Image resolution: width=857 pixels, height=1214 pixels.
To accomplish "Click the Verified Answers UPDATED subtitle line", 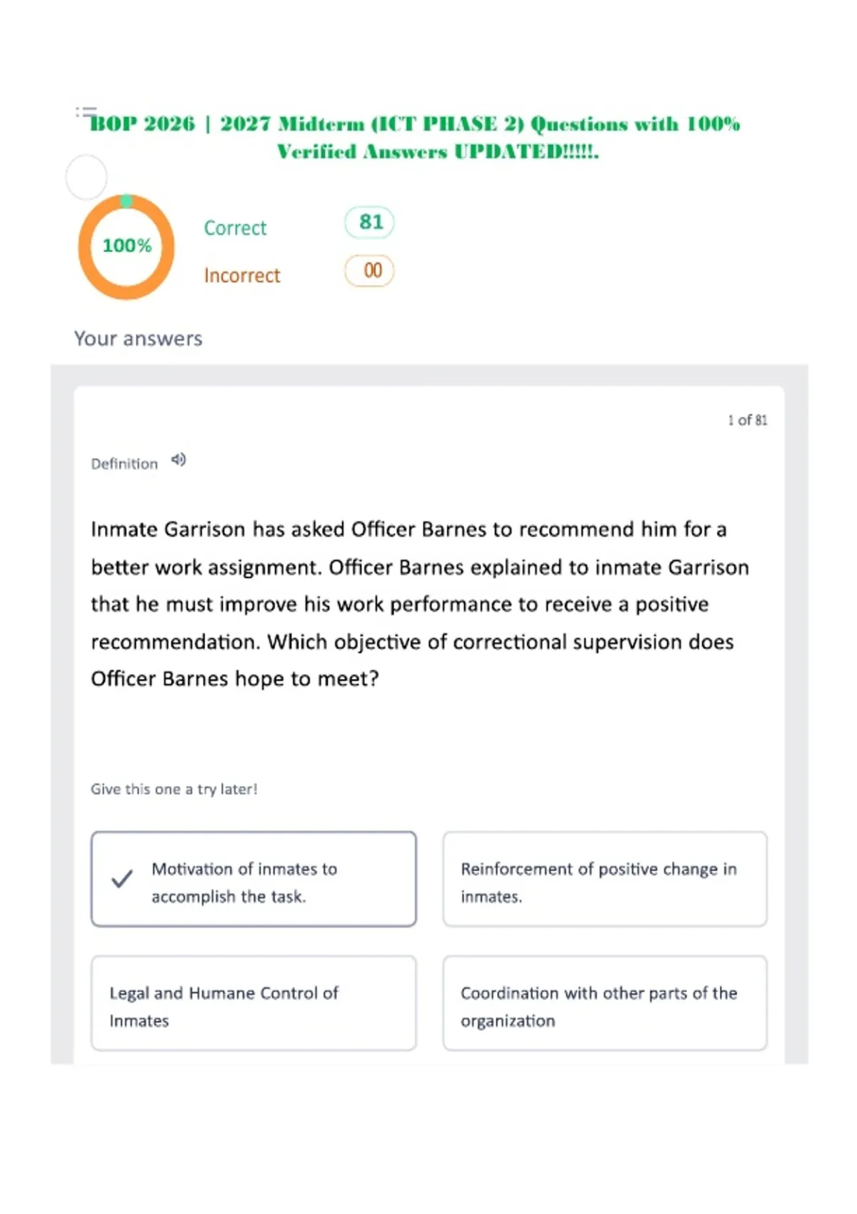I will [x=438, y=152].
